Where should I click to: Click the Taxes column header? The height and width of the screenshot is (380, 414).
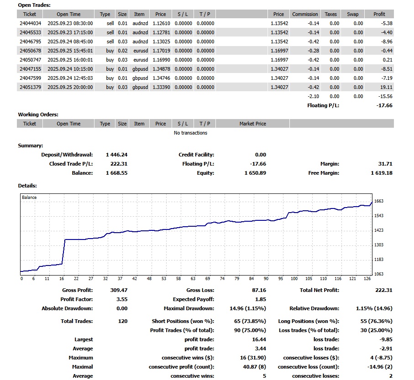[330, 14]
